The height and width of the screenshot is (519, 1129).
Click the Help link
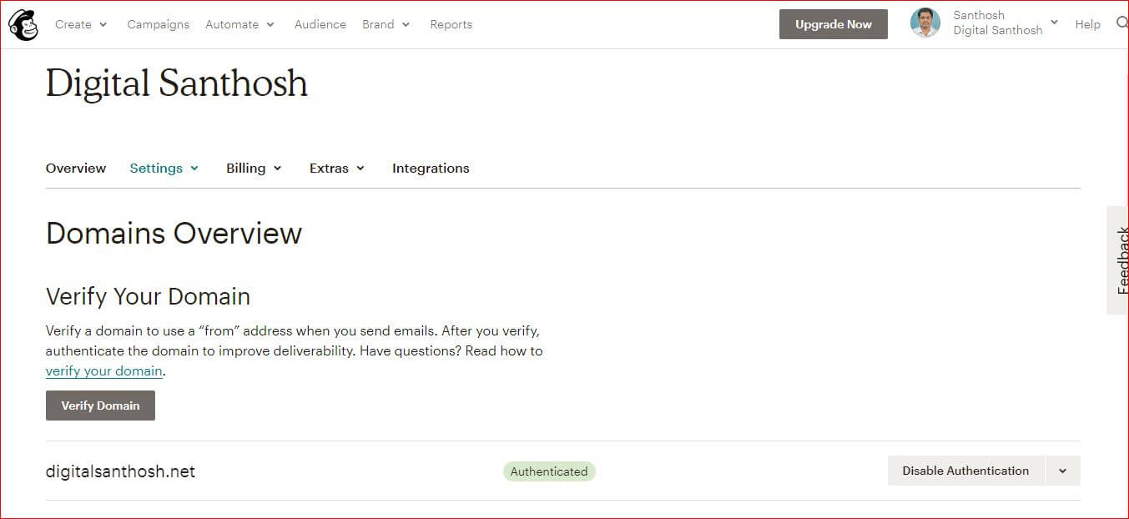coord(1087,24)
